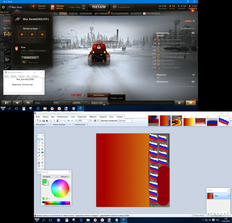Select the Magic Wand tool
This screenshot has width=232, height=223.
[39, 149]
